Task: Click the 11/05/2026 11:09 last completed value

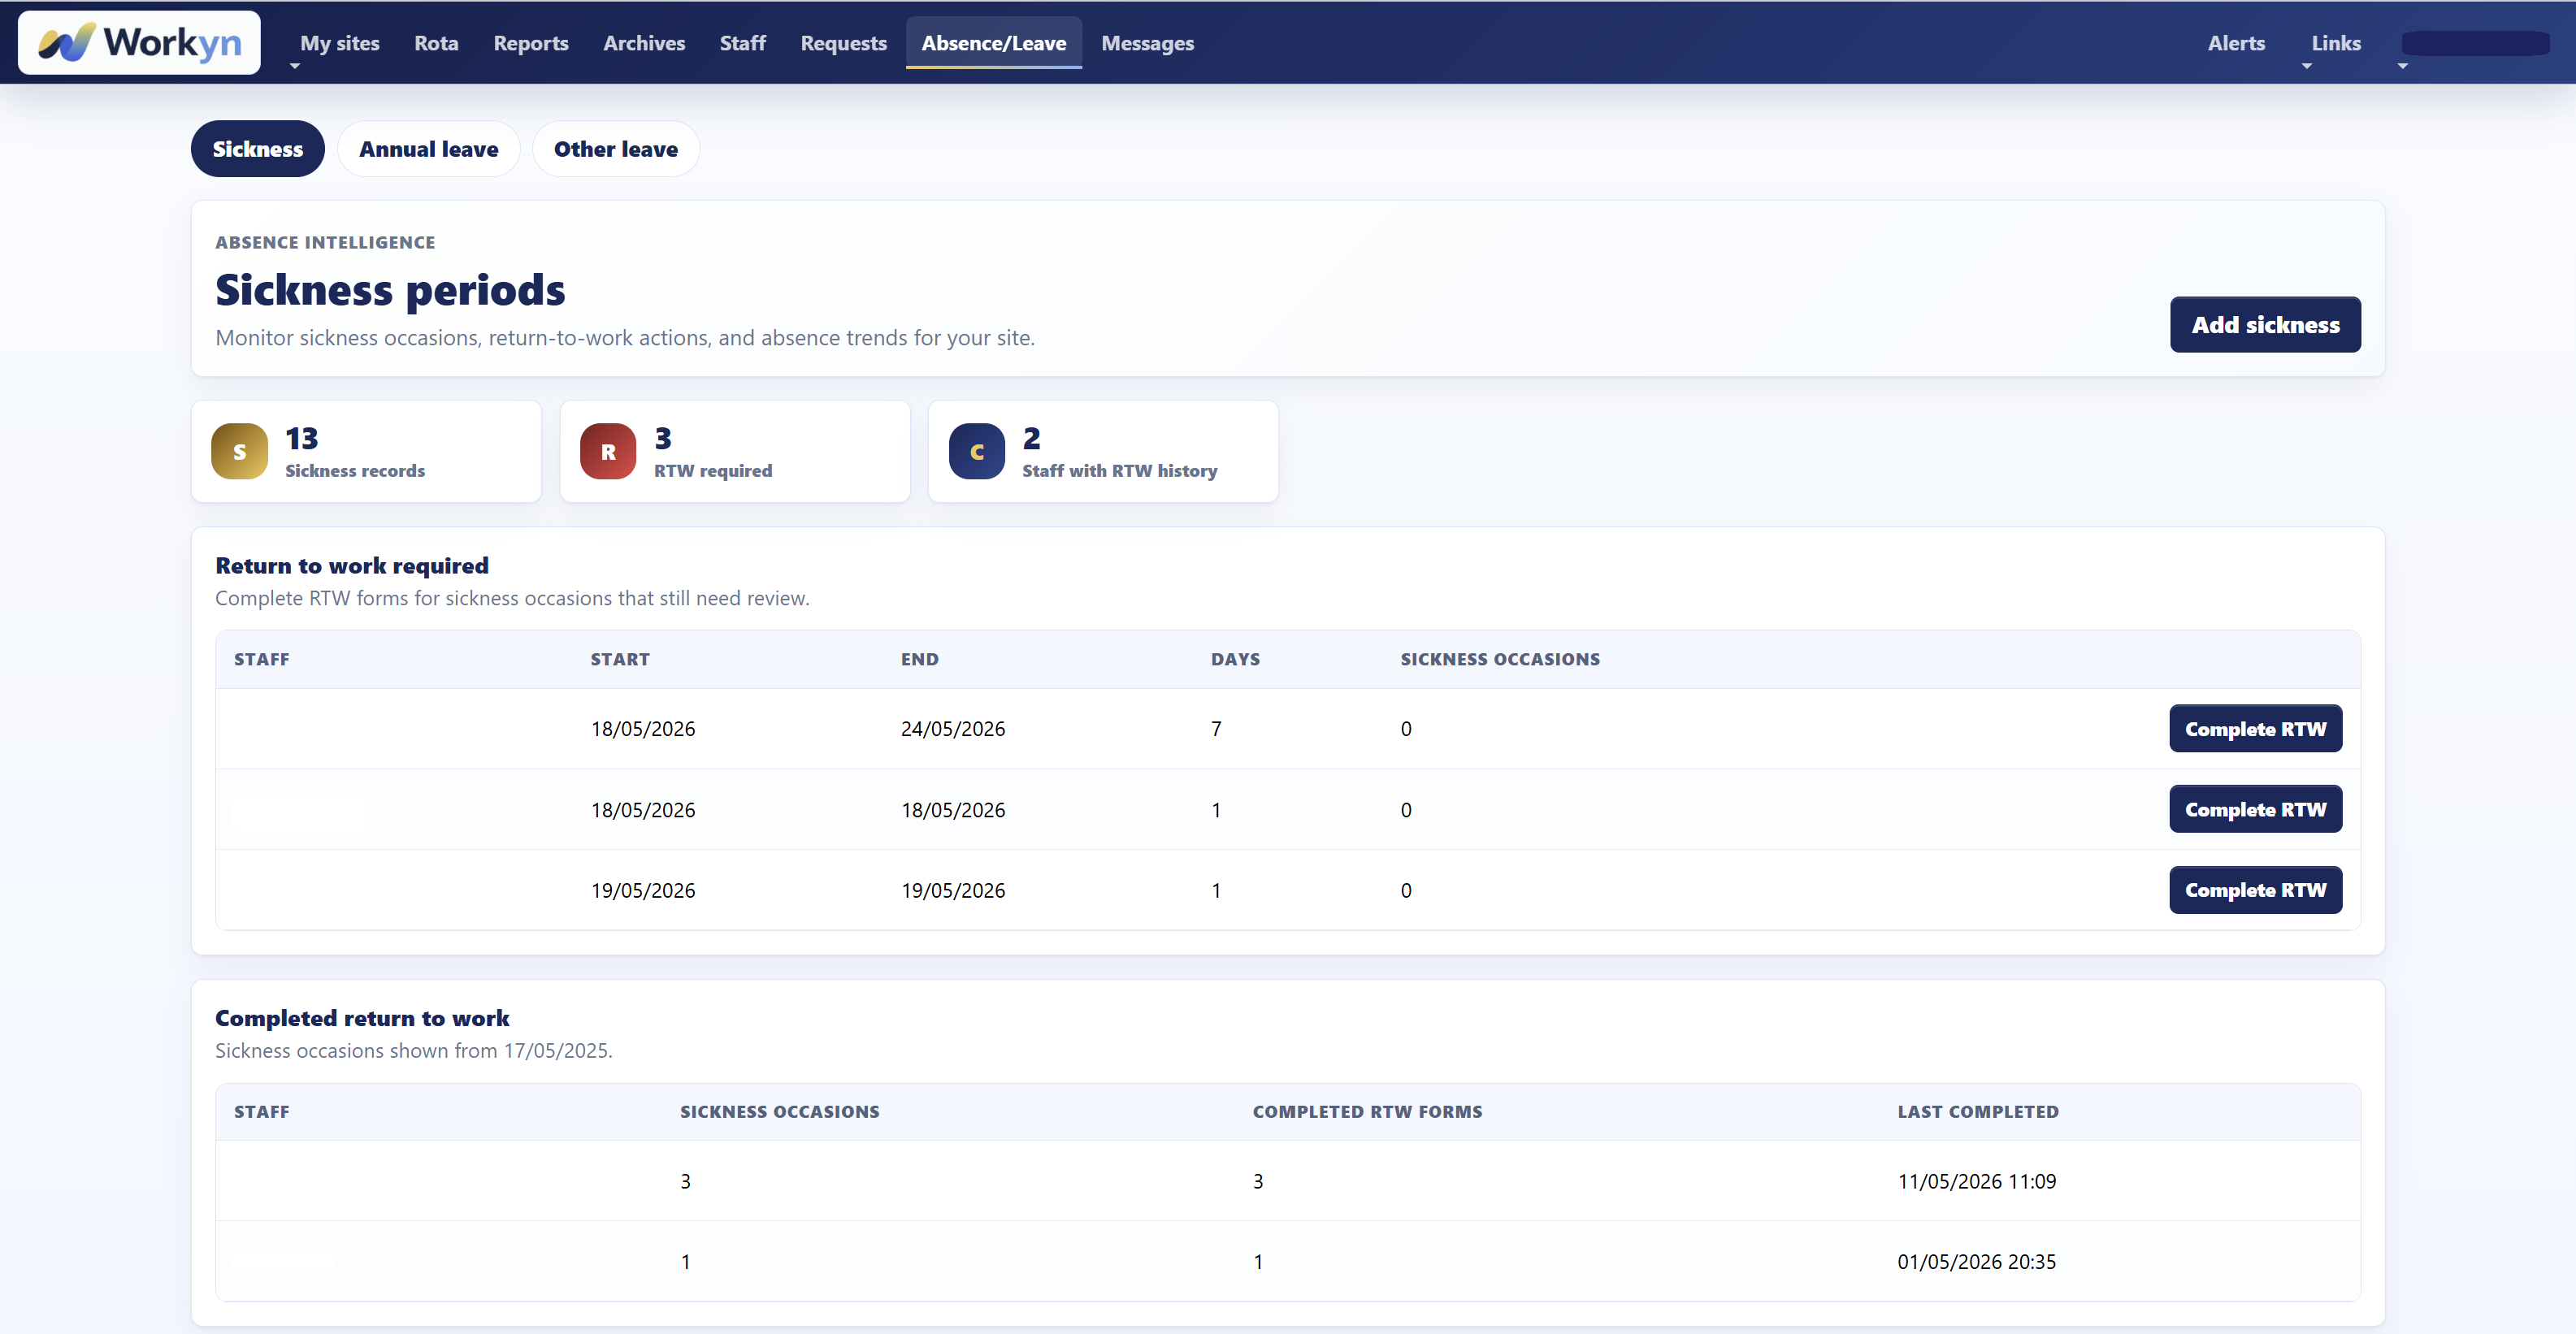Action: click(1976, 1181)
